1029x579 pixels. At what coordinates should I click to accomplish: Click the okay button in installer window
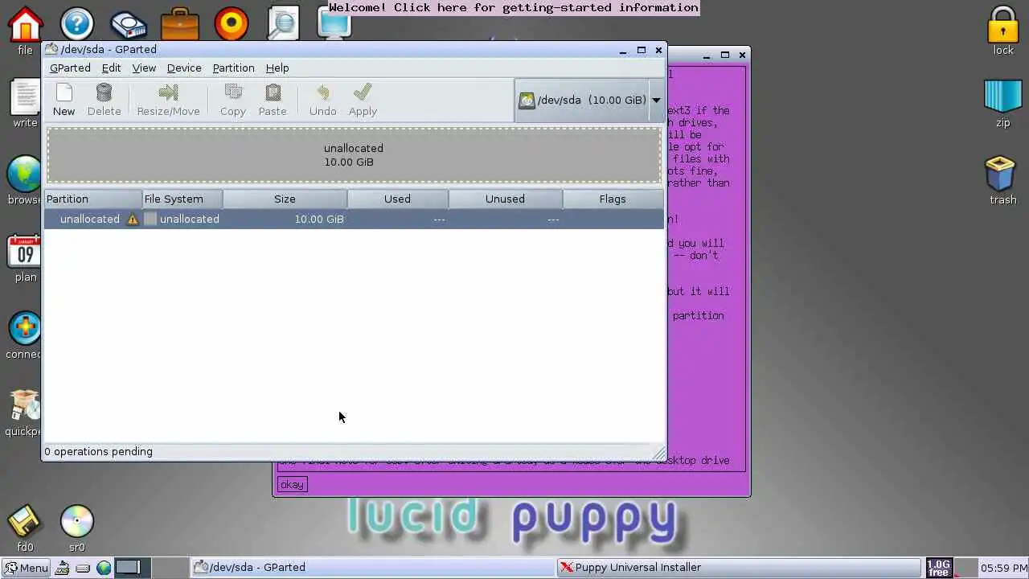tap(292, 484)
